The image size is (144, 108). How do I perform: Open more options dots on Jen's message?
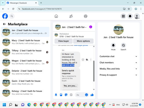(x=91, y=60)
